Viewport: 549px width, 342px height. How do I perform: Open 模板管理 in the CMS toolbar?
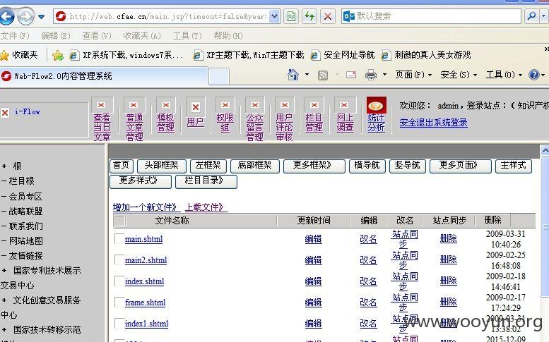[x=165, y=115]
